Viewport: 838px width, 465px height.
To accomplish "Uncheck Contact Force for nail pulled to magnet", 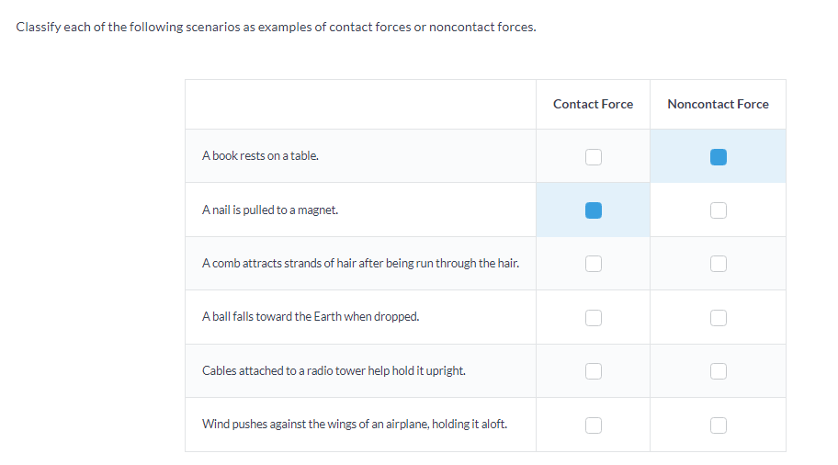I will 594,210.
